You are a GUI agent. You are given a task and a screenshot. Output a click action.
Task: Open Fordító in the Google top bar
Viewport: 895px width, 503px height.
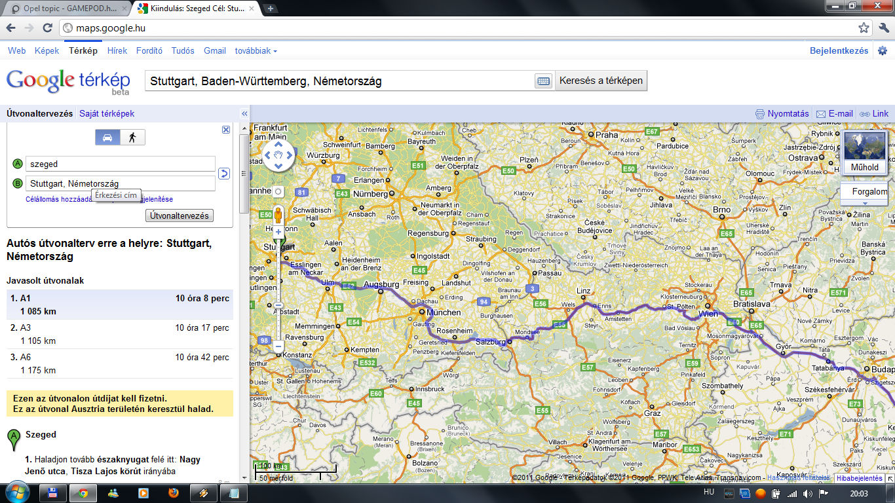(149, 50)
